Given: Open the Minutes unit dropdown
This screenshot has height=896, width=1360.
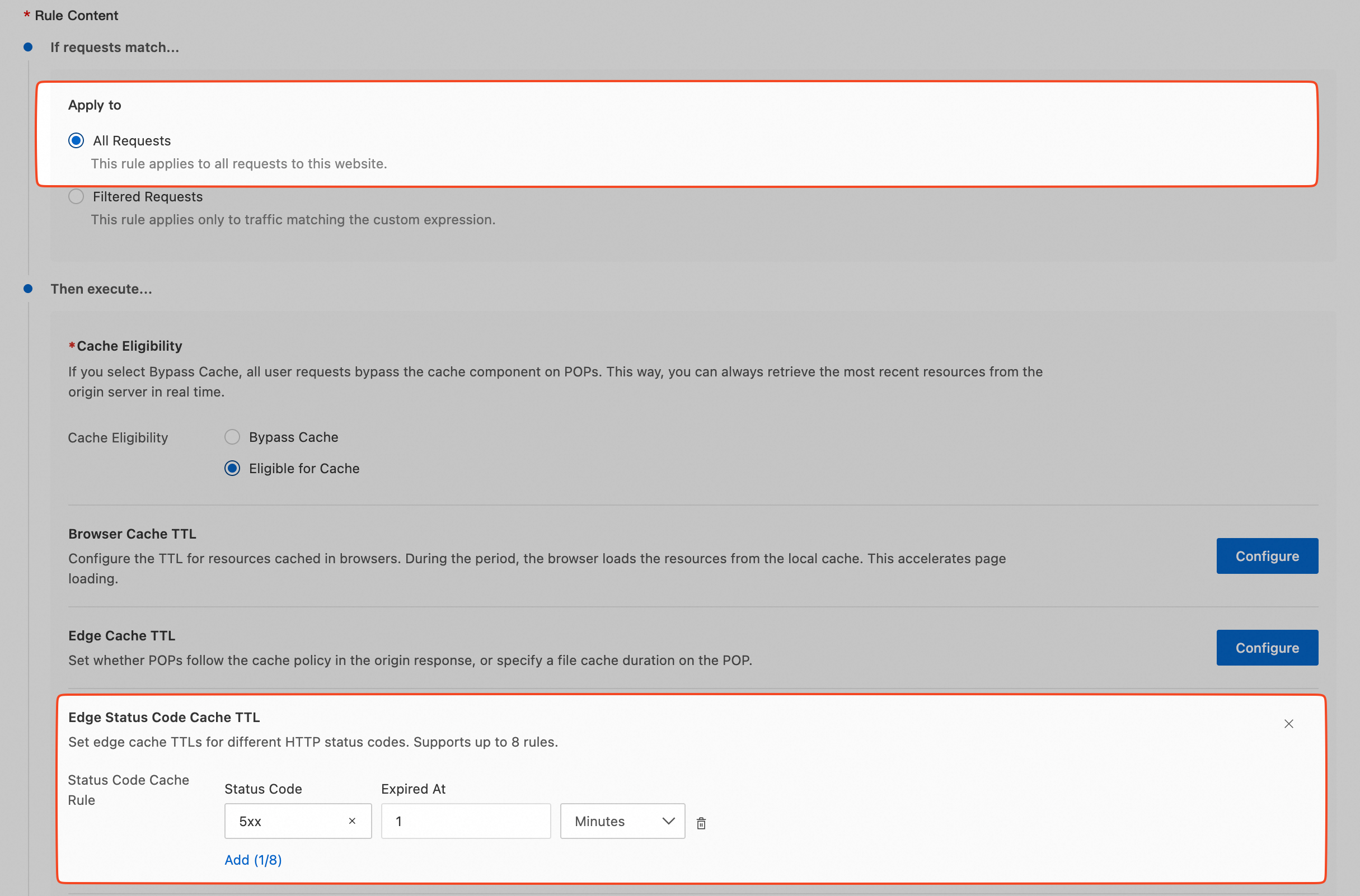Looking at the screenshot, I should pyautogui.click(x=622, y=821).
